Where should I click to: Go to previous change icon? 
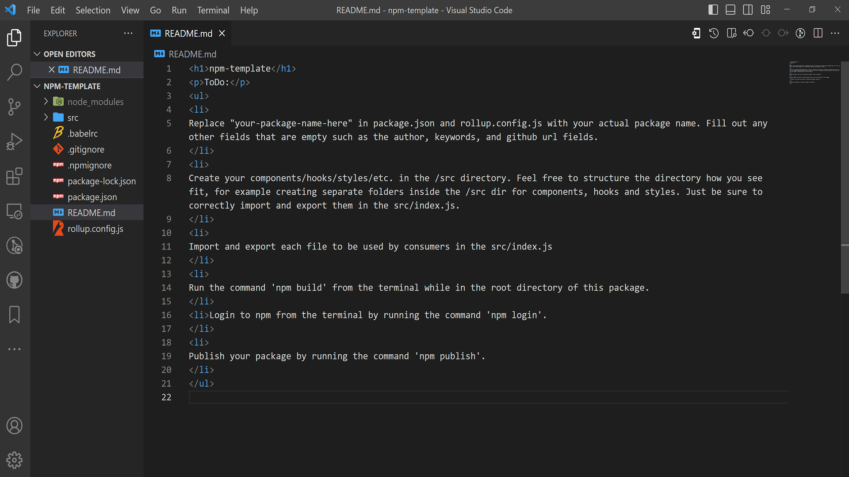pyautogui.click(x=749, y=33)
